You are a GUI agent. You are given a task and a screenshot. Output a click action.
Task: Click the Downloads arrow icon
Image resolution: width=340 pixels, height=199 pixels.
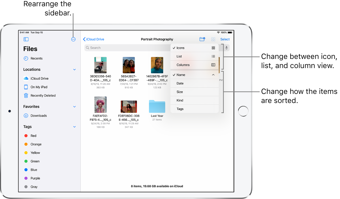(26, 116)
